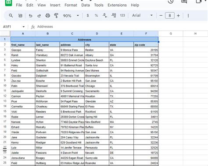Select column G header

(x=171, y=34)
